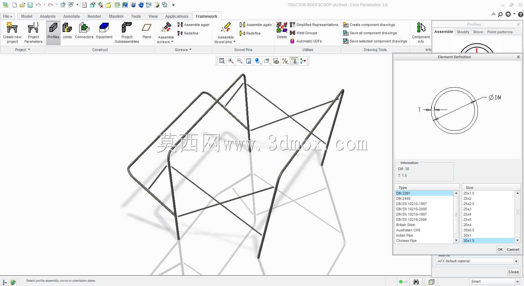The height and width of the screenshot is (286, 524).
Task: Select size 28x4 in Size list
Action: click(488, 225)
